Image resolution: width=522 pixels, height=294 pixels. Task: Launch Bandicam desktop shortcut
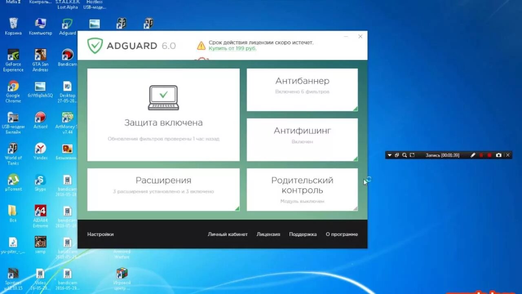click(67, 58)
